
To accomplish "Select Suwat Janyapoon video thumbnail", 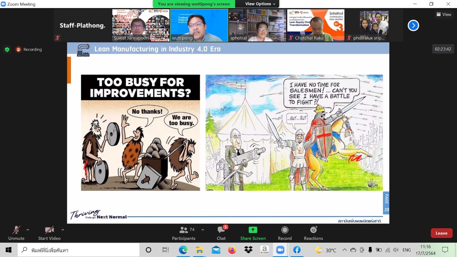I will (x=141, y=25).
